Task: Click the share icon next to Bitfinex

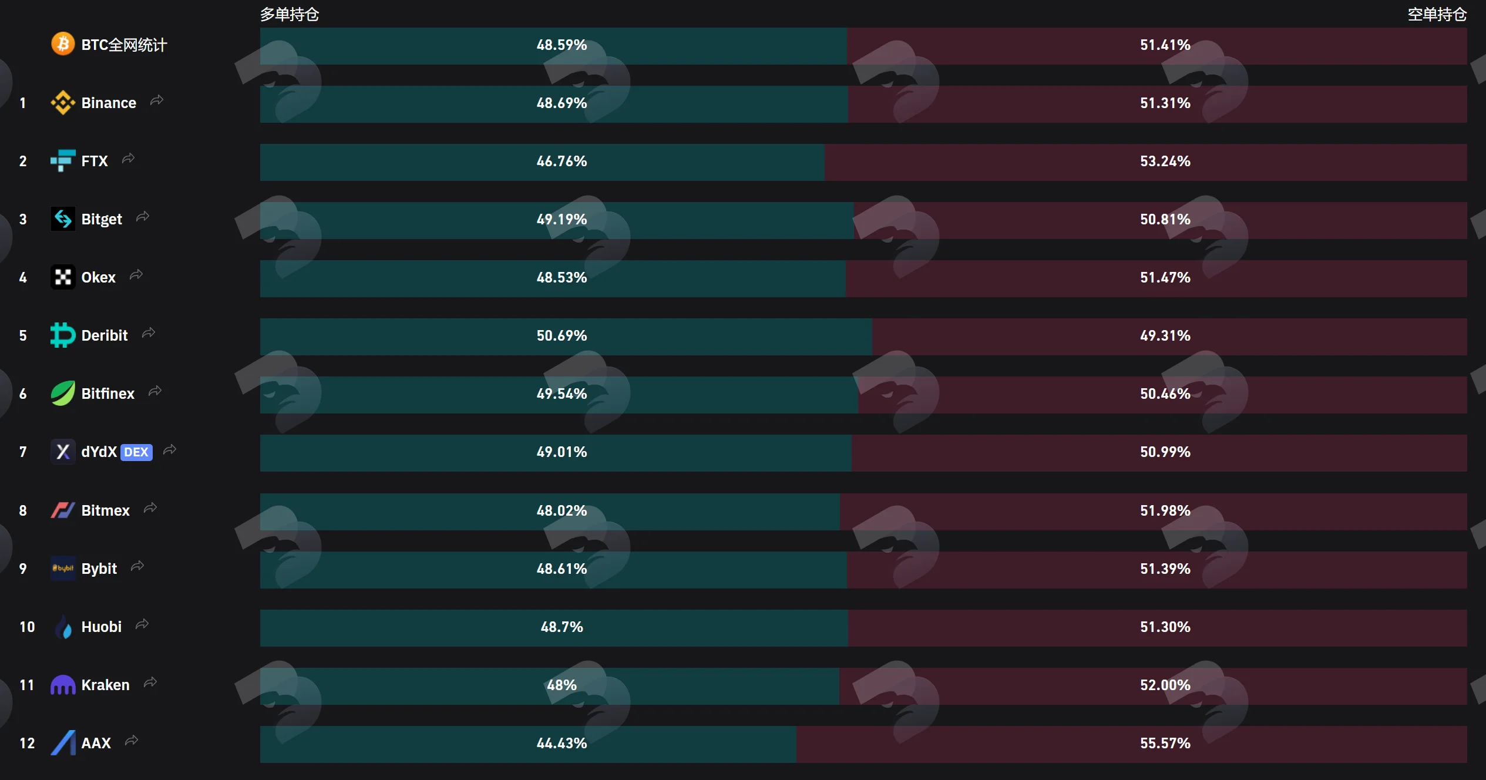Action: click(155, 391)
